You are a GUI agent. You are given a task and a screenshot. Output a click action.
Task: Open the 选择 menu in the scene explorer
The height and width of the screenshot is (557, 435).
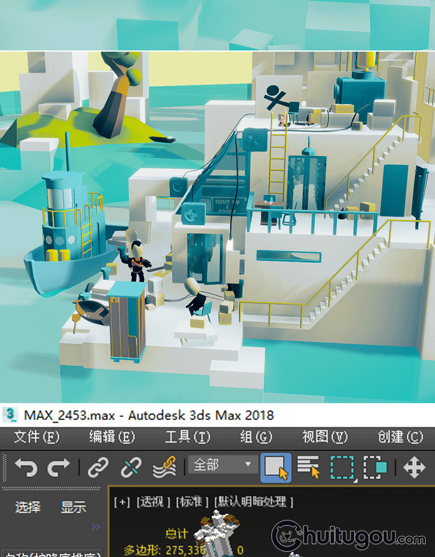tap(28, 507)
